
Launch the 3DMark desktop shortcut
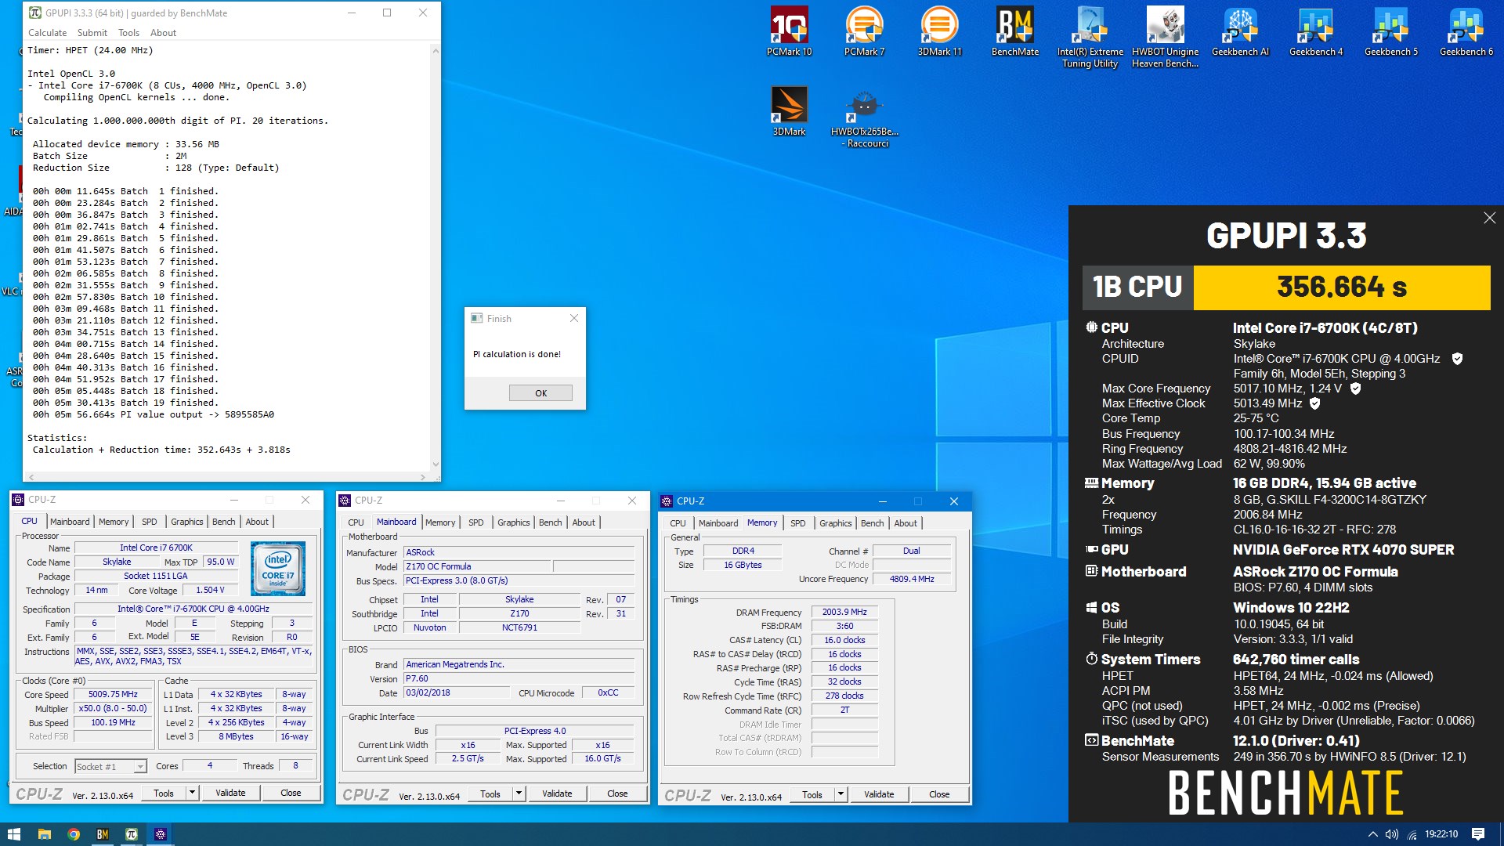pyautogui.click(x=789, y=111)
